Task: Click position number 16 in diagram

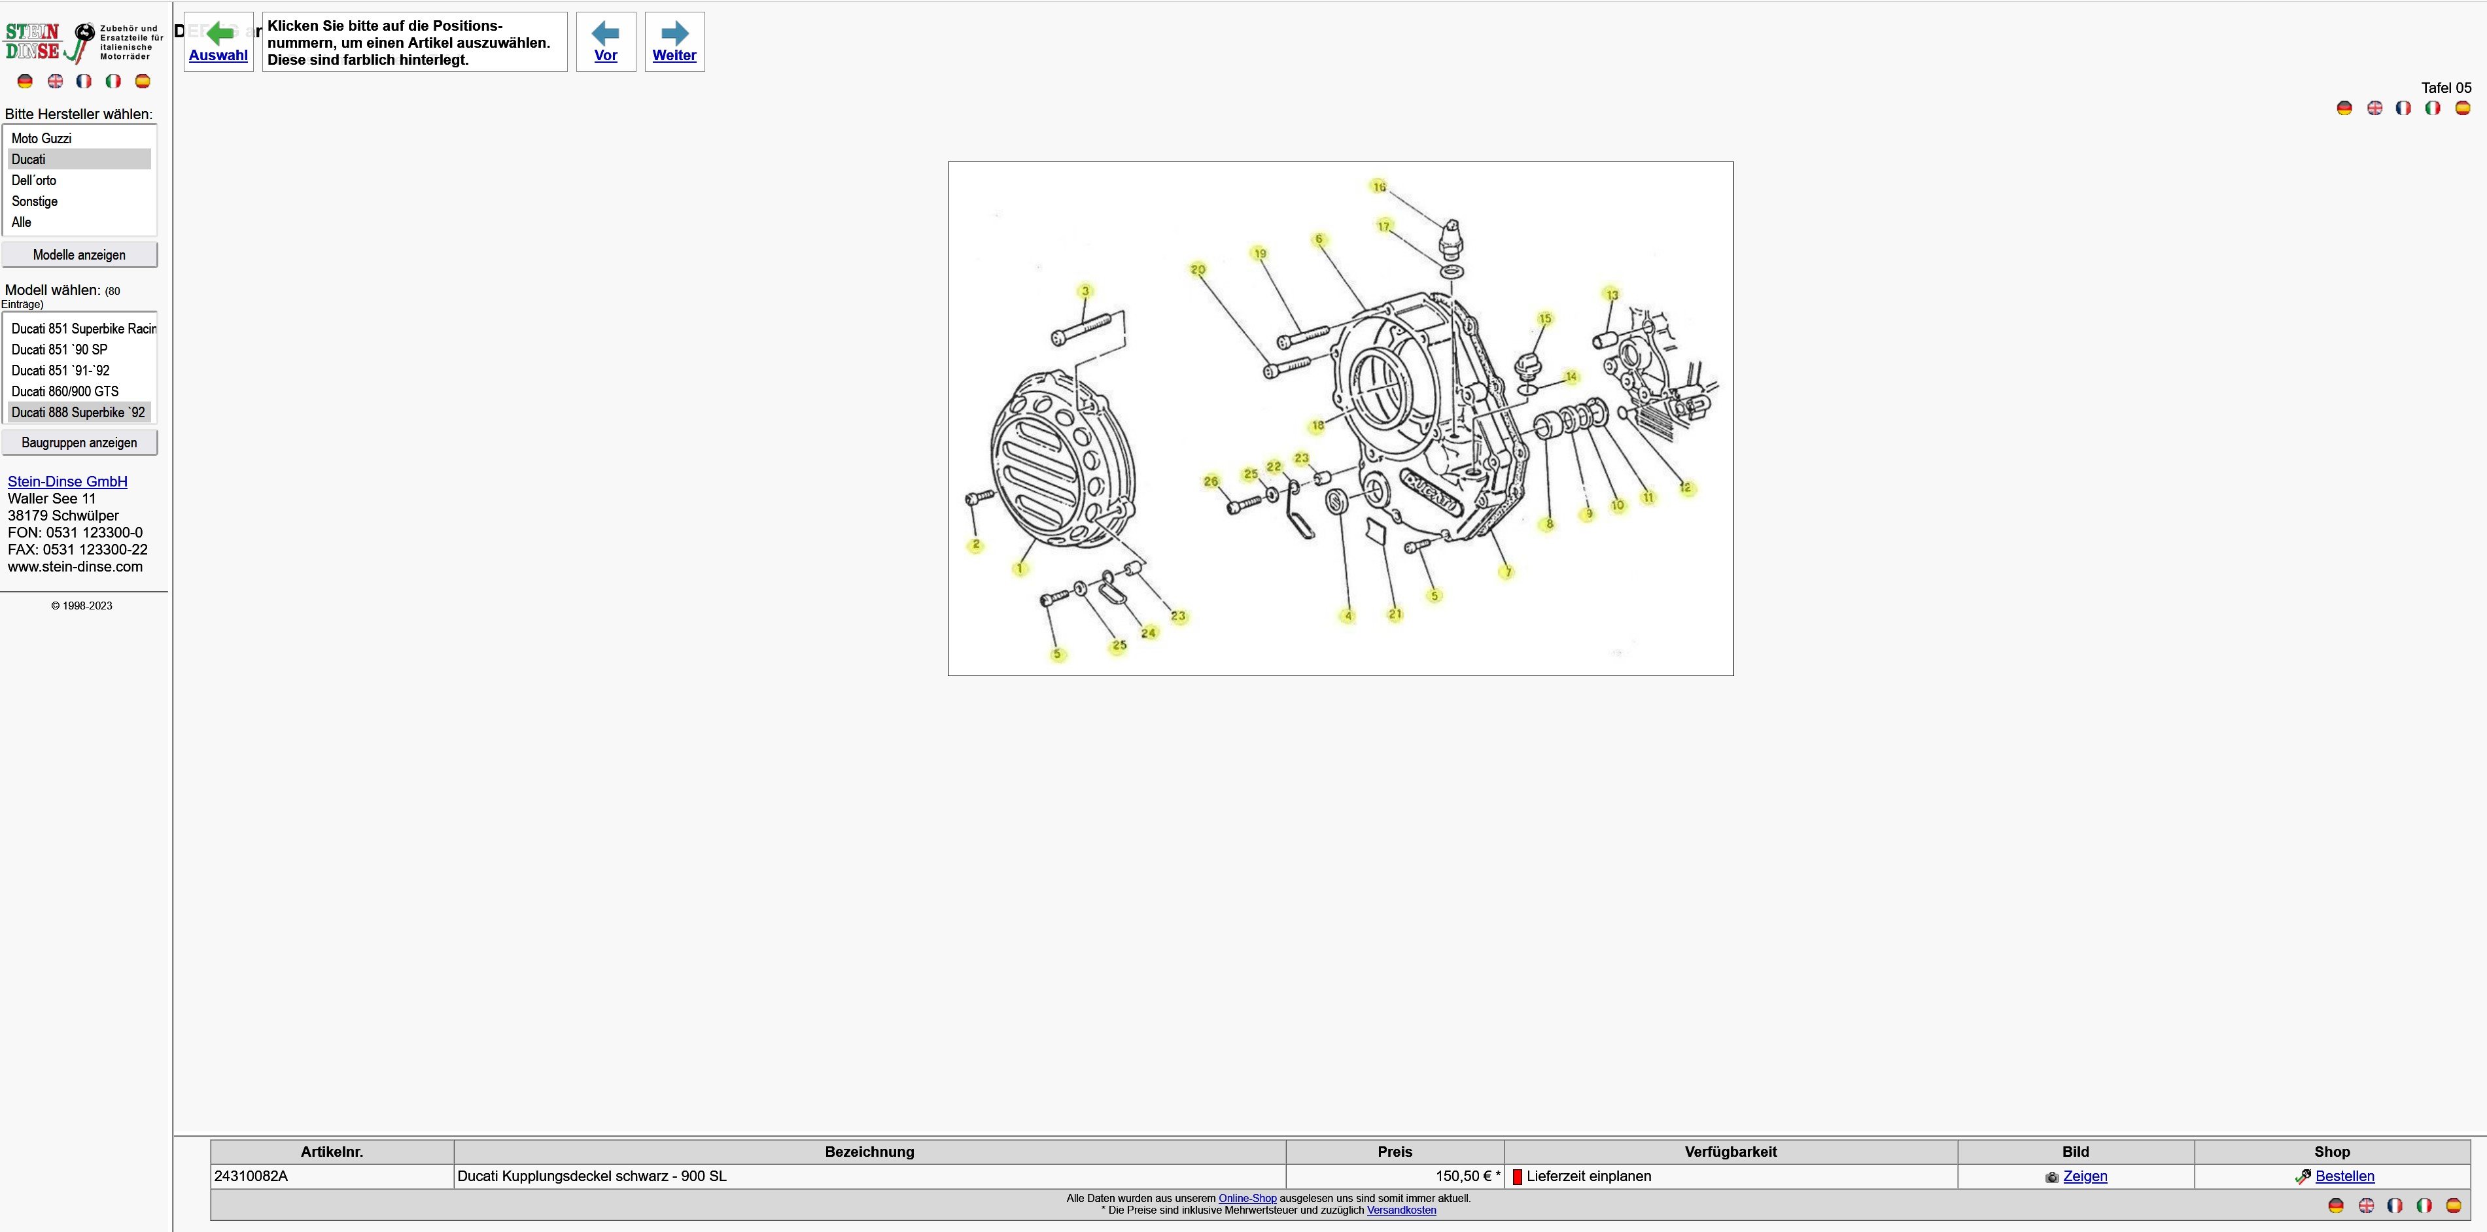Action: pos(1379,186)
